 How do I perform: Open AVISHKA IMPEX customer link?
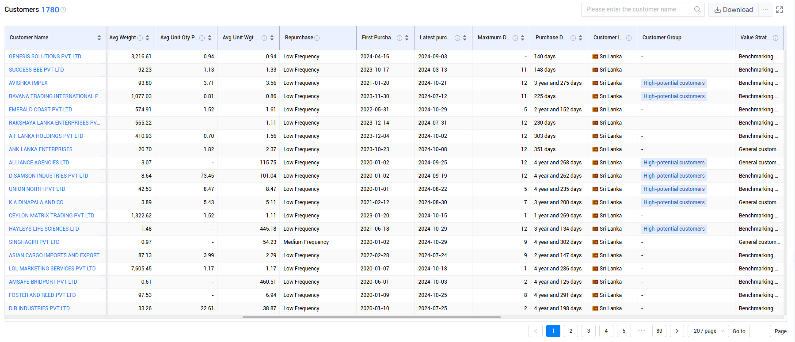click(28, 83)
